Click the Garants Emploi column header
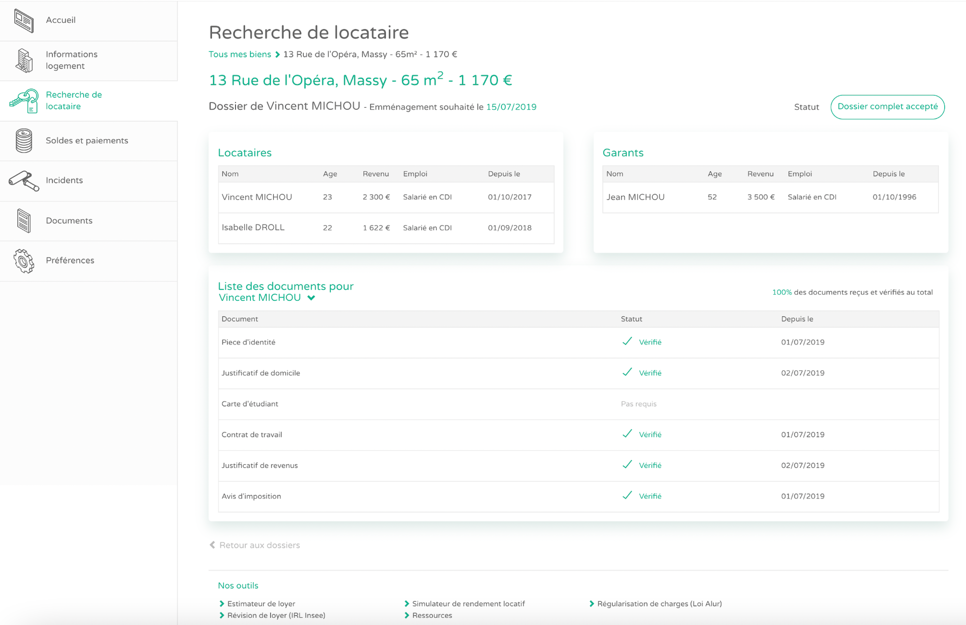The width and height of the screenshot is (966, 625). [x=800, y=174]
